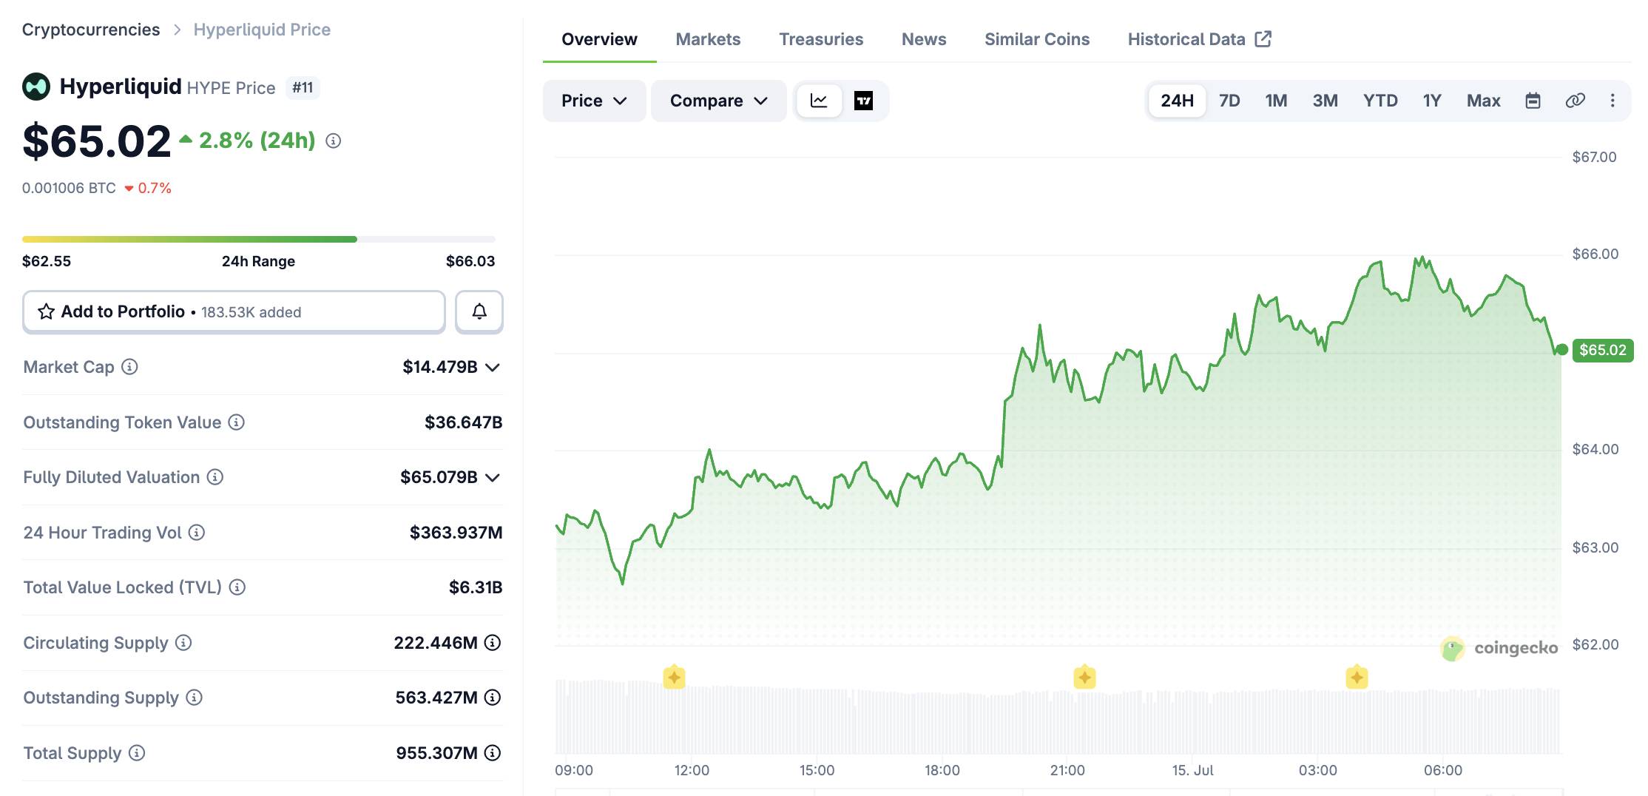This screenshot has height=796, width=1648.
Task: Expand the Market Cap value chevron
Action: 493,368
